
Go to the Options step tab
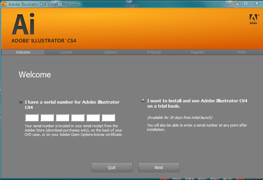110,52
